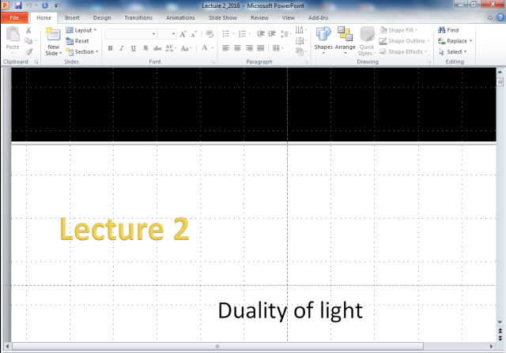
Task: Expand the Numbering list dropdown
Action: point(250,34)
